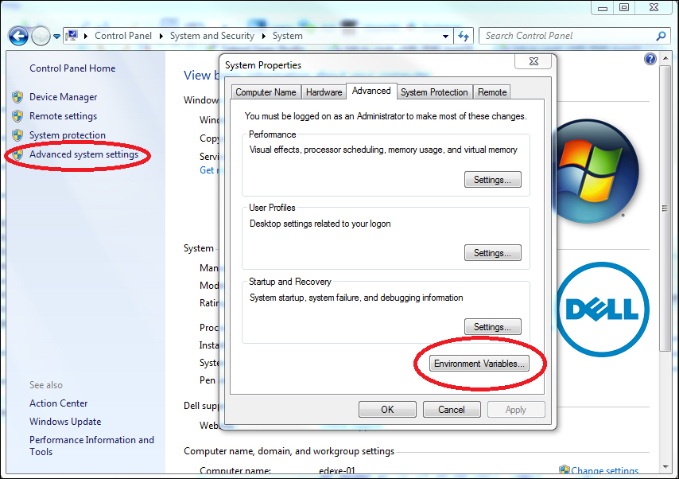Open Help with the blue question mark
679x479 pixels.
tap(650, 59)
